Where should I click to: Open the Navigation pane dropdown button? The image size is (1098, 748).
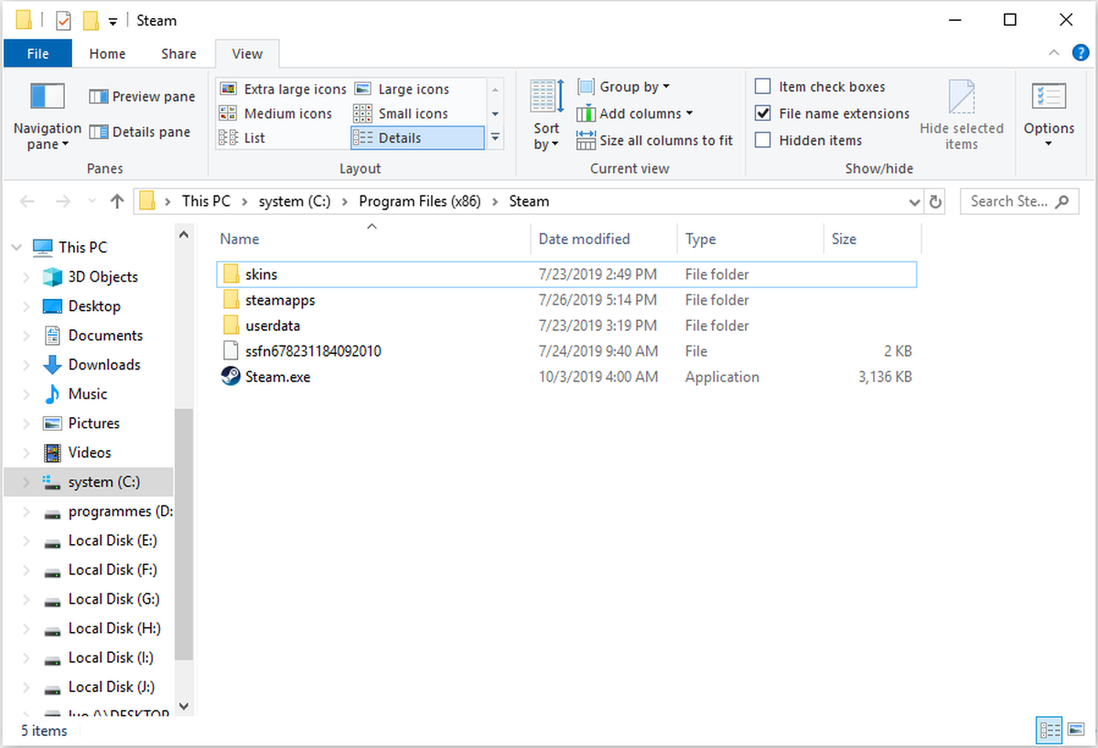[x=47, y=116]
